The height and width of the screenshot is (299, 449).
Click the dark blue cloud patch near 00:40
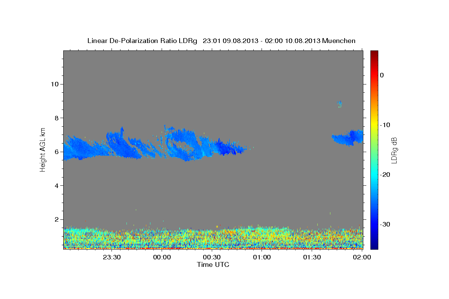[x=229, y=148]
